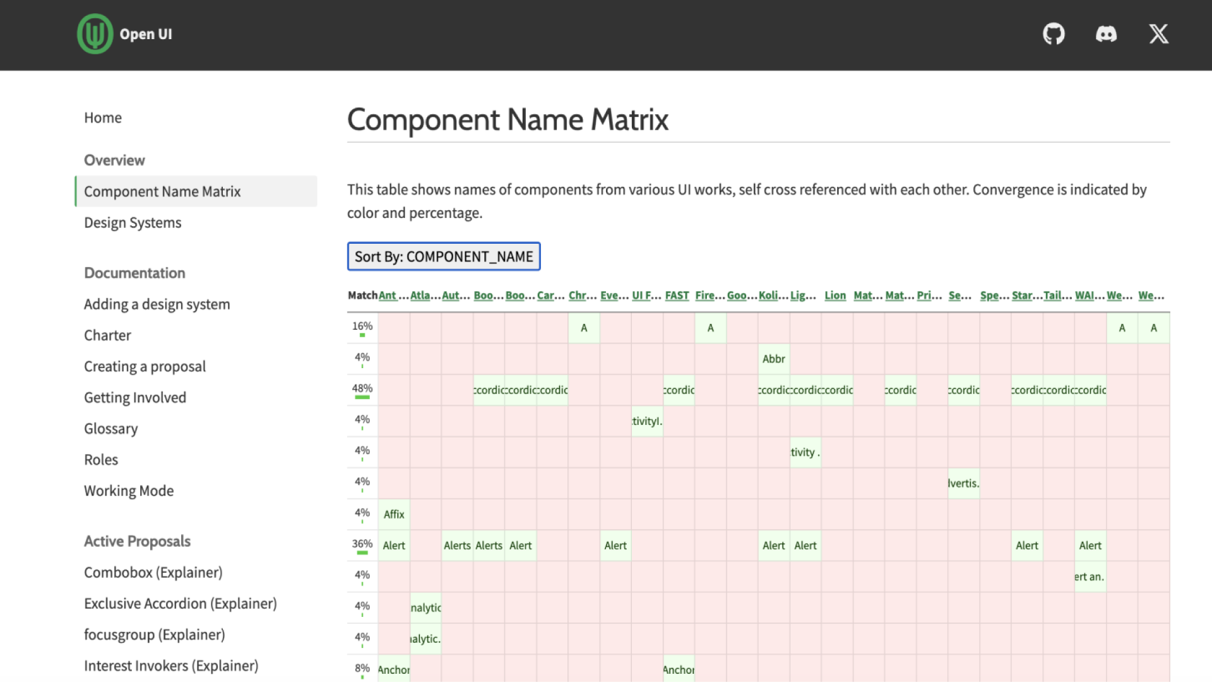Click the 'Tail...' column header link
1212x682 pixels.
(x=1058, y=296)
